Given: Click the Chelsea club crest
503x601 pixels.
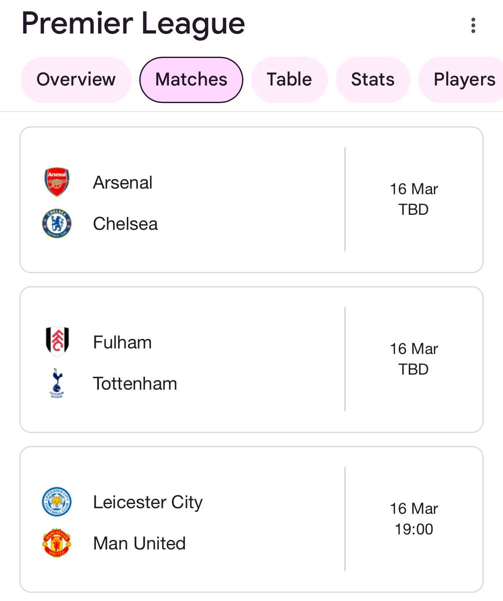Looking at the screenshot, I should click(x=57, y=223).
